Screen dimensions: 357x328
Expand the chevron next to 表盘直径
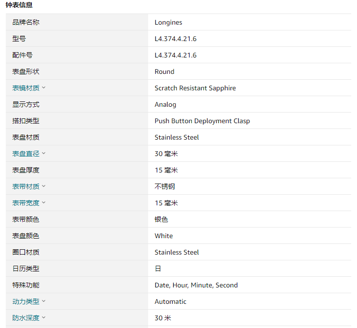44,153
